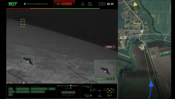Click the RTL button
This screenshot has width=175, height=99.
[x=10, y=95]
